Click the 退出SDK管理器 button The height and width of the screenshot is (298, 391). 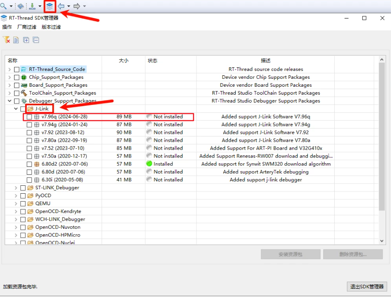click(x=367, y=287)
